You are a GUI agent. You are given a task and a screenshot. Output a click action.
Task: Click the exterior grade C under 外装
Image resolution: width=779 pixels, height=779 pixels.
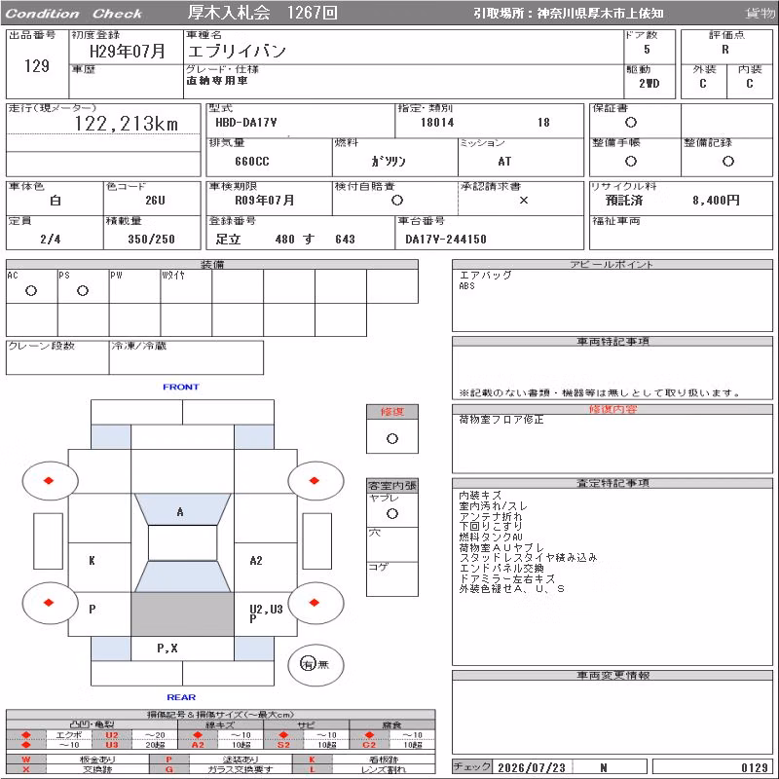coord(702,84)
